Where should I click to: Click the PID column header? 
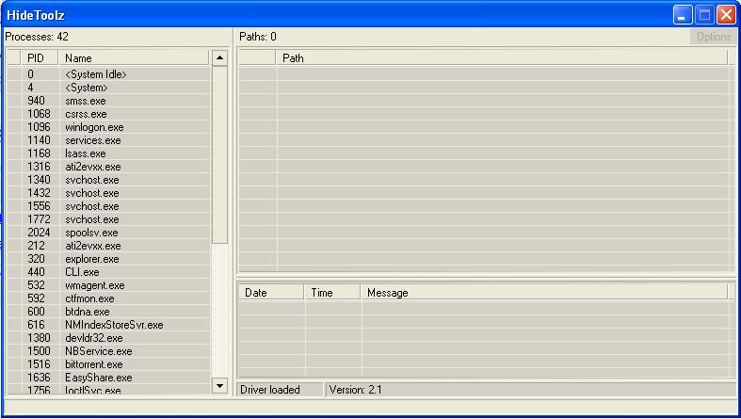(x=35, y=58)
